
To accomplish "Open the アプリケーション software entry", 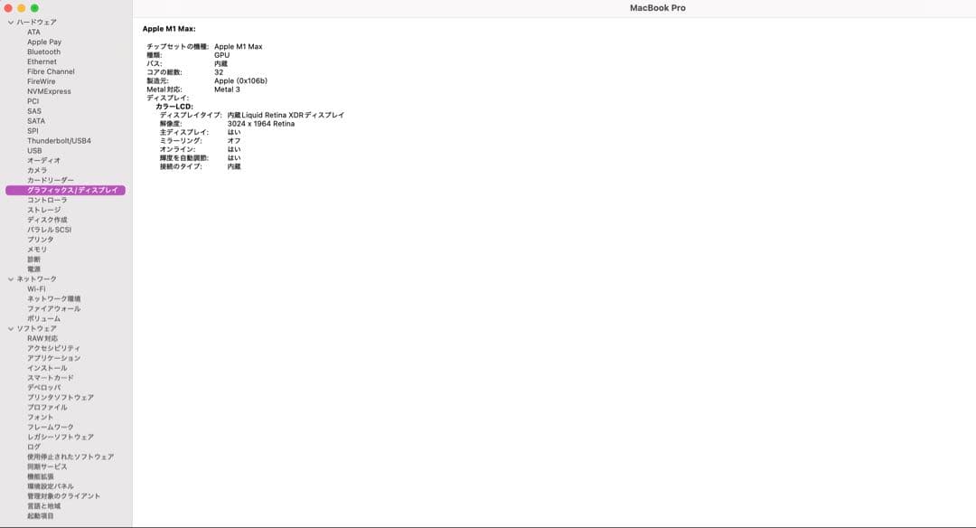I will (x=53, y=358).
